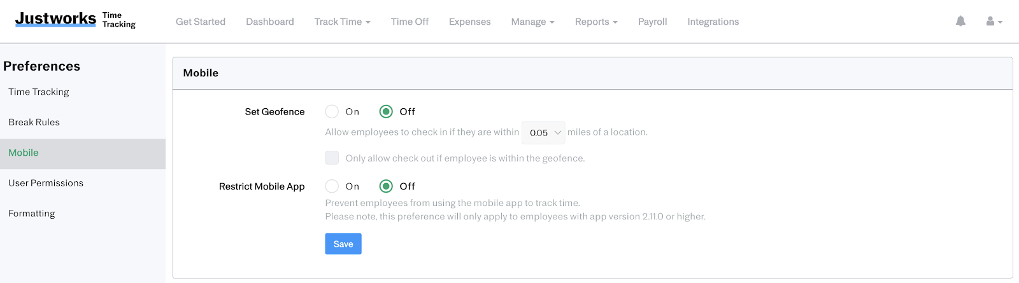Select the Mobile preferences item
Image resolution: width=1019 pixels, height=283 pixels.
coord(83,153)
